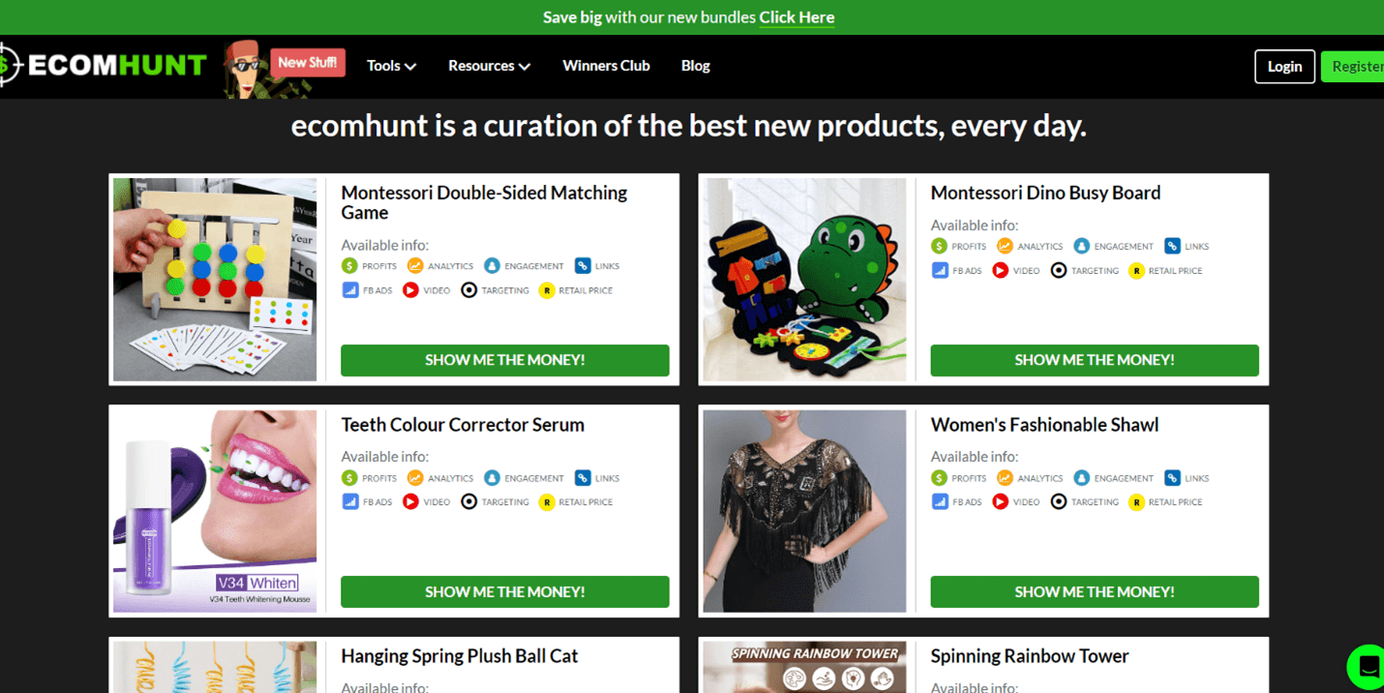Click the Ecomhunt logo
Screen dimensions: 1384x693
click(x=105, y=66)
